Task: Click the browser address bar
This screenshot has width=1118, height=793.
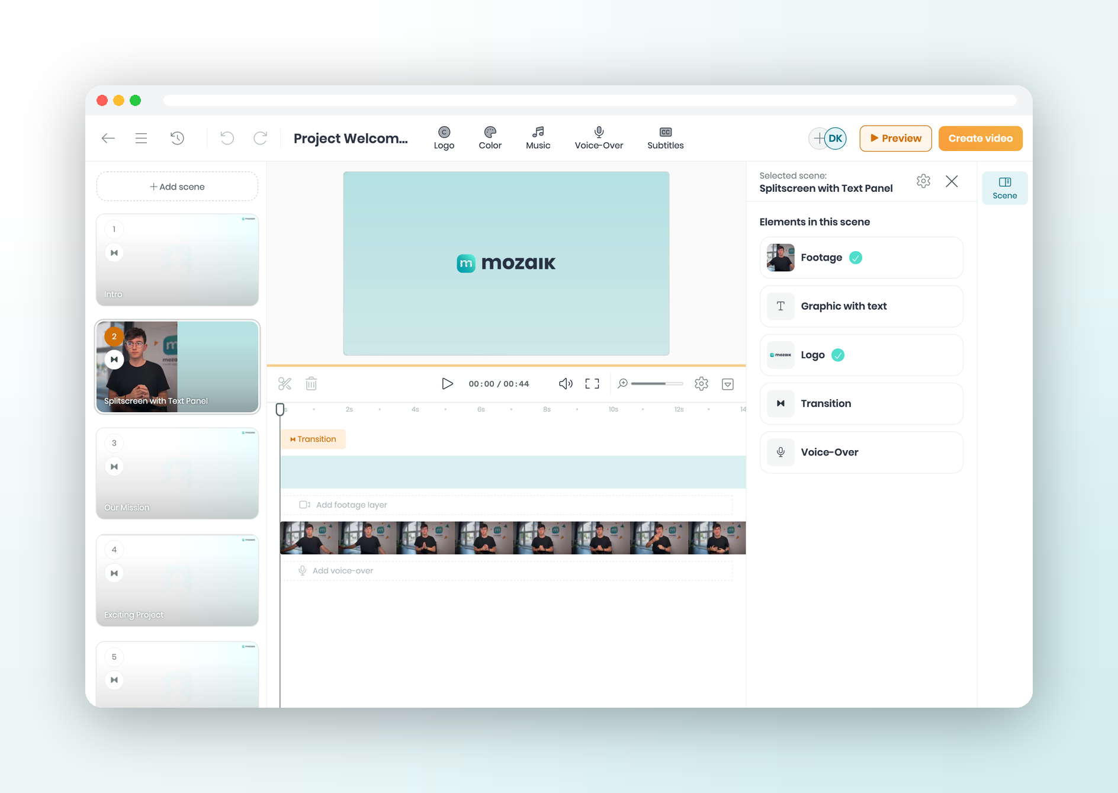Action: pos(590,101)
